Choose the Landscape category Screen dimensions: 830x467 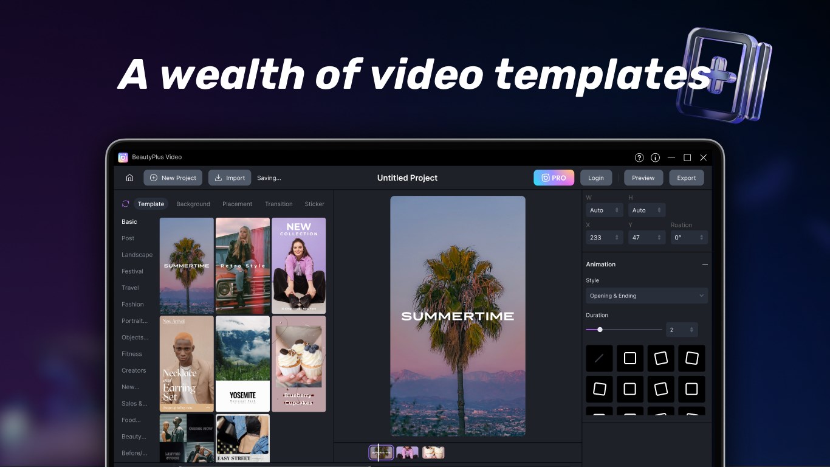(137, 255)
